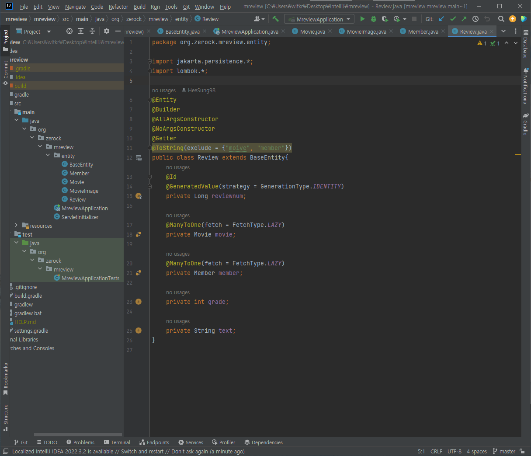Switch to the MovieImage.java tab
The width and height of the screenshot is (531, 456).
click(366, 31)
